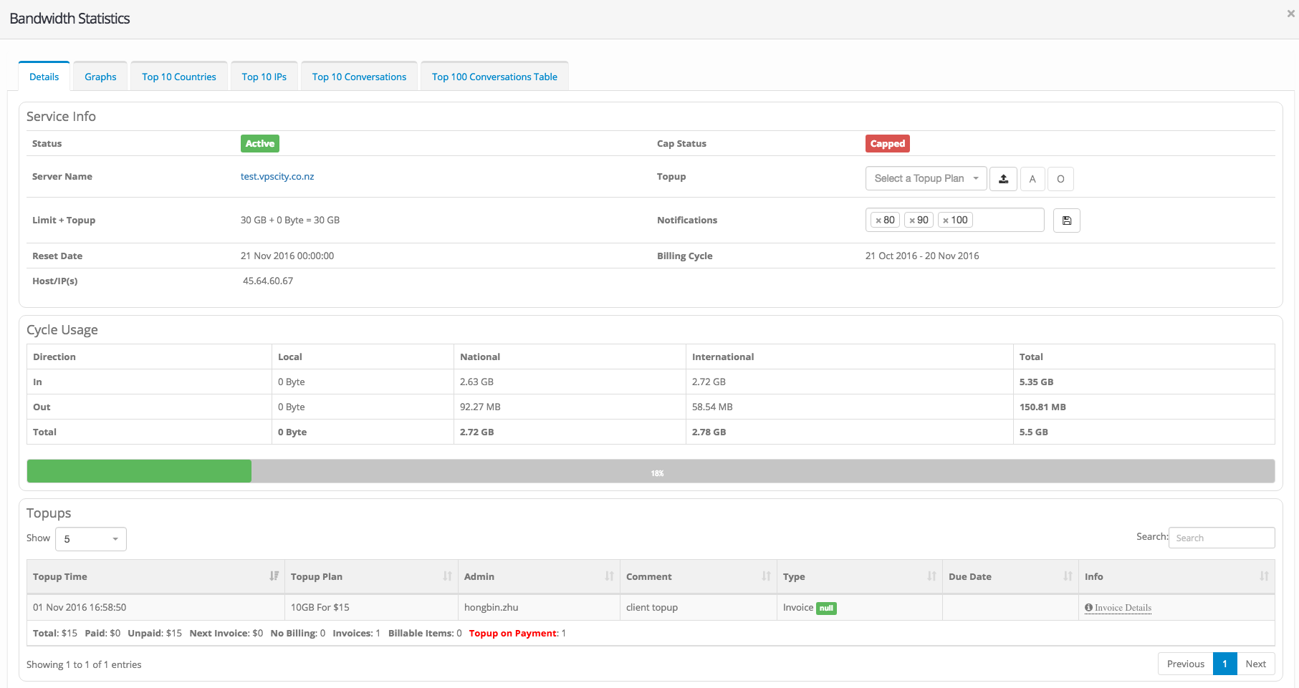The image size is (1299, 688).
Task: Switch to the Graphs tab
Action: click(x=100, y=77)
